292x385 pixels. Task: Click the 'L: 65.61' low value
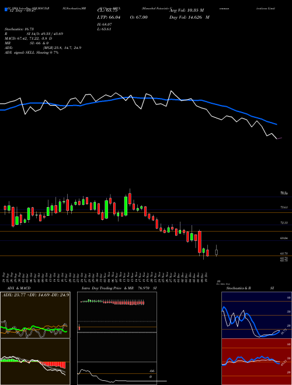click(105, 29)
